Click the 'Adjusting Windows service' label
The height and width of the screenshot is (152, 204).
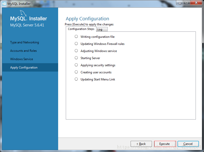click(99, 51)
